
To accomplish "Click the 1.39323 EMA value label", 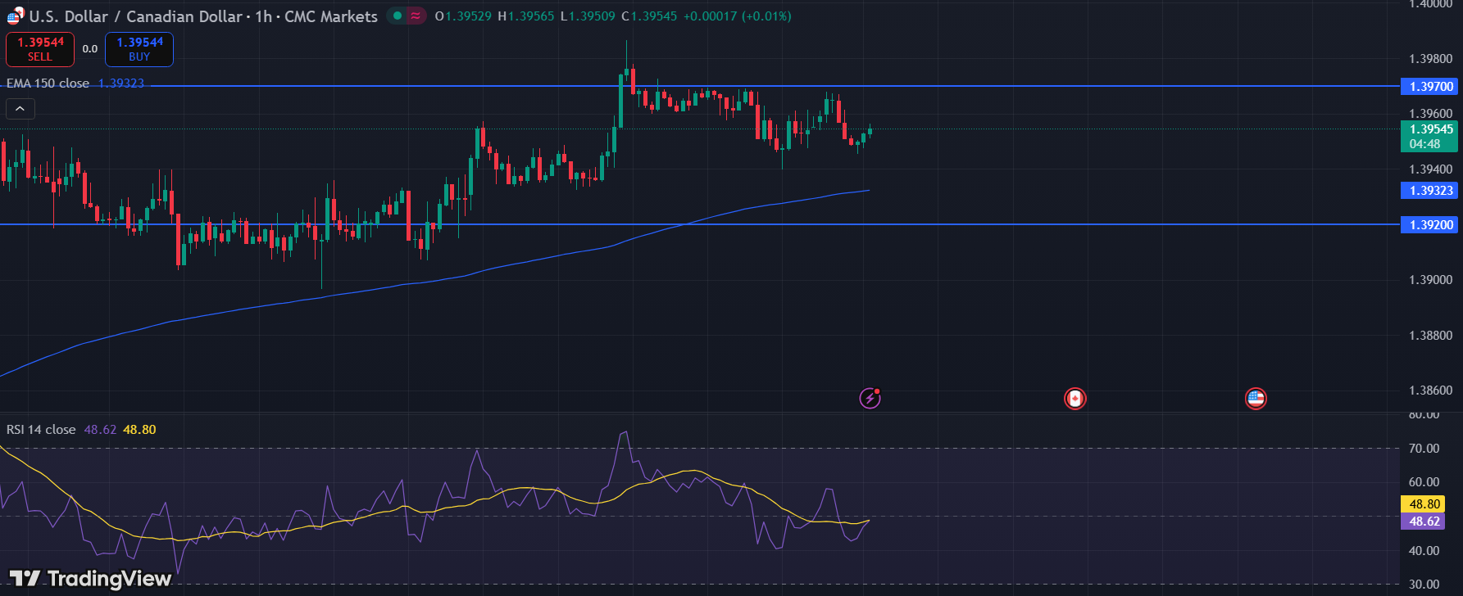I will point(1430,191).
